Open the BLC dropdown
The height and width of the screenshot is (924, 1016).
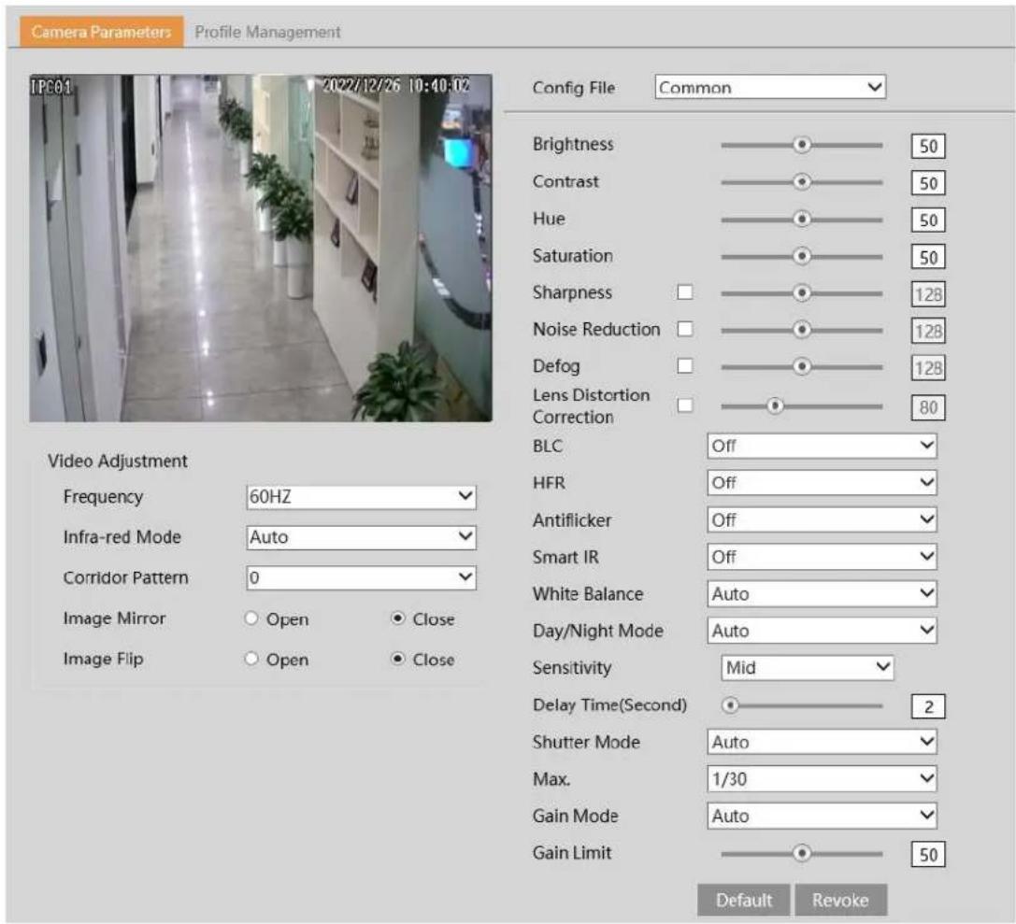[822, 446]
